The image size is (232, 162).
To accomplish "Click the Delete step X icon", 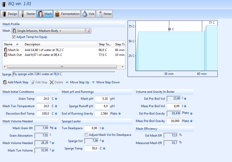I will [52, 82].
